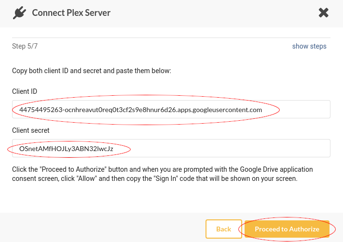This screenshot has height=242, width=343.
Task: Click the Connect Plex Server title text
Action: [71, 13]
